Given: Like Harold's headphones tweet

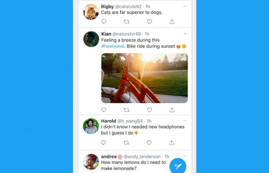Looking at the screenshot, I should [149, 143].
